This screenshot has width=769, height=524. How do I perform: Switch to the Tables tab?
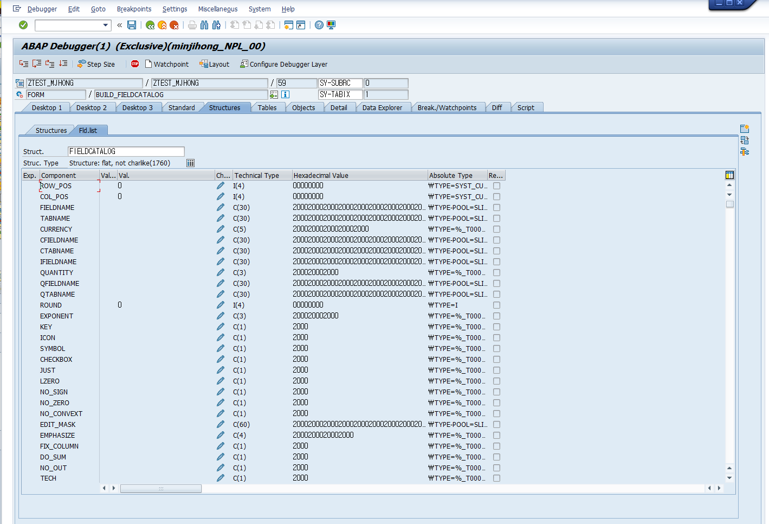[x=267, y=107]
